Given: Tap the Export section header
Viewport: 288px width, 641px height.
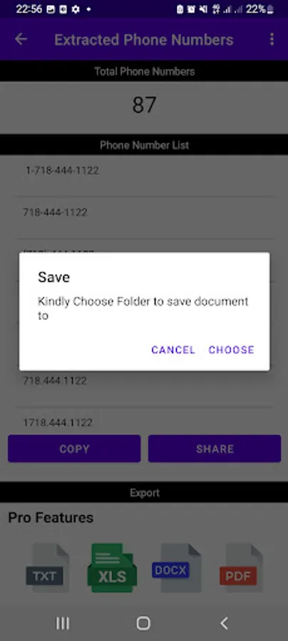Looking at the screenshot, I should 144,493.
